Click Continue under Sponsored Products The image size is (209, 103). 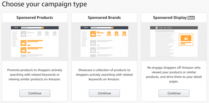coord(35,93)
